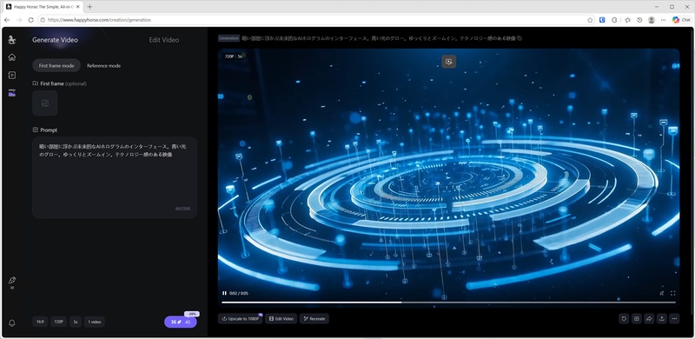Pause the video playback
Viewport: 695px width, 339px height.
click(224, 293)
